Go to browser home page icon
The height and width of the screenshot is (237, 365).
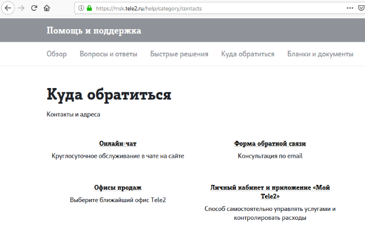point(47,8)
